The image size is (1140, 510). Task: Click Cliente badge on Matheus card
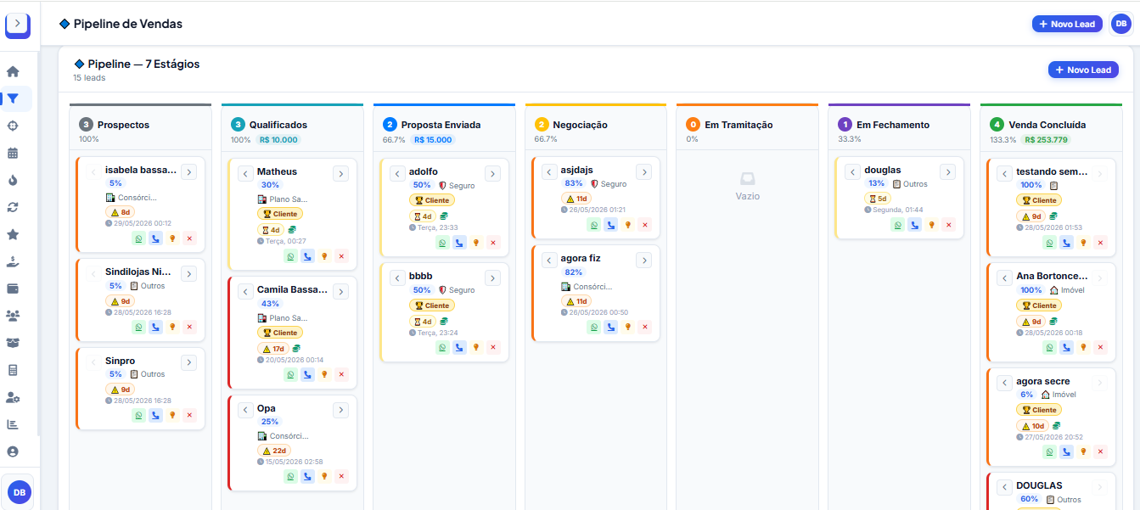coord(280,214)
